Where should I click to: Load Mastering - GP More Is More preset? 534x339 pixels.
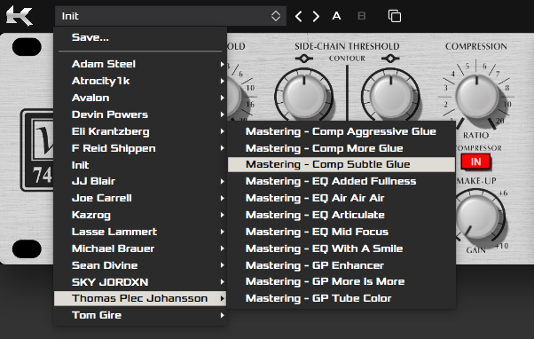342,282
